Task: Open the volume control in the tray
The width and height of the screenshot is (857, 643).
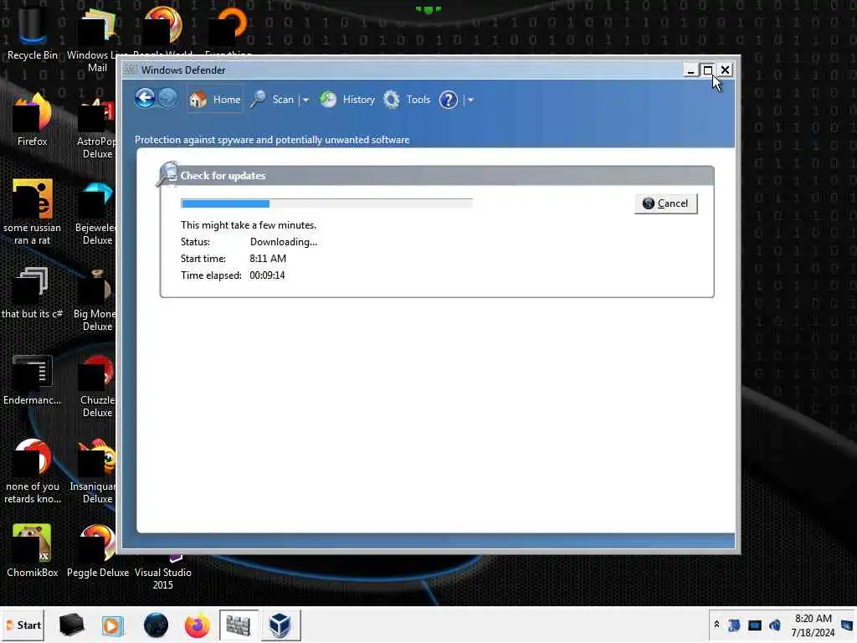Action: (x=775, y=625)
